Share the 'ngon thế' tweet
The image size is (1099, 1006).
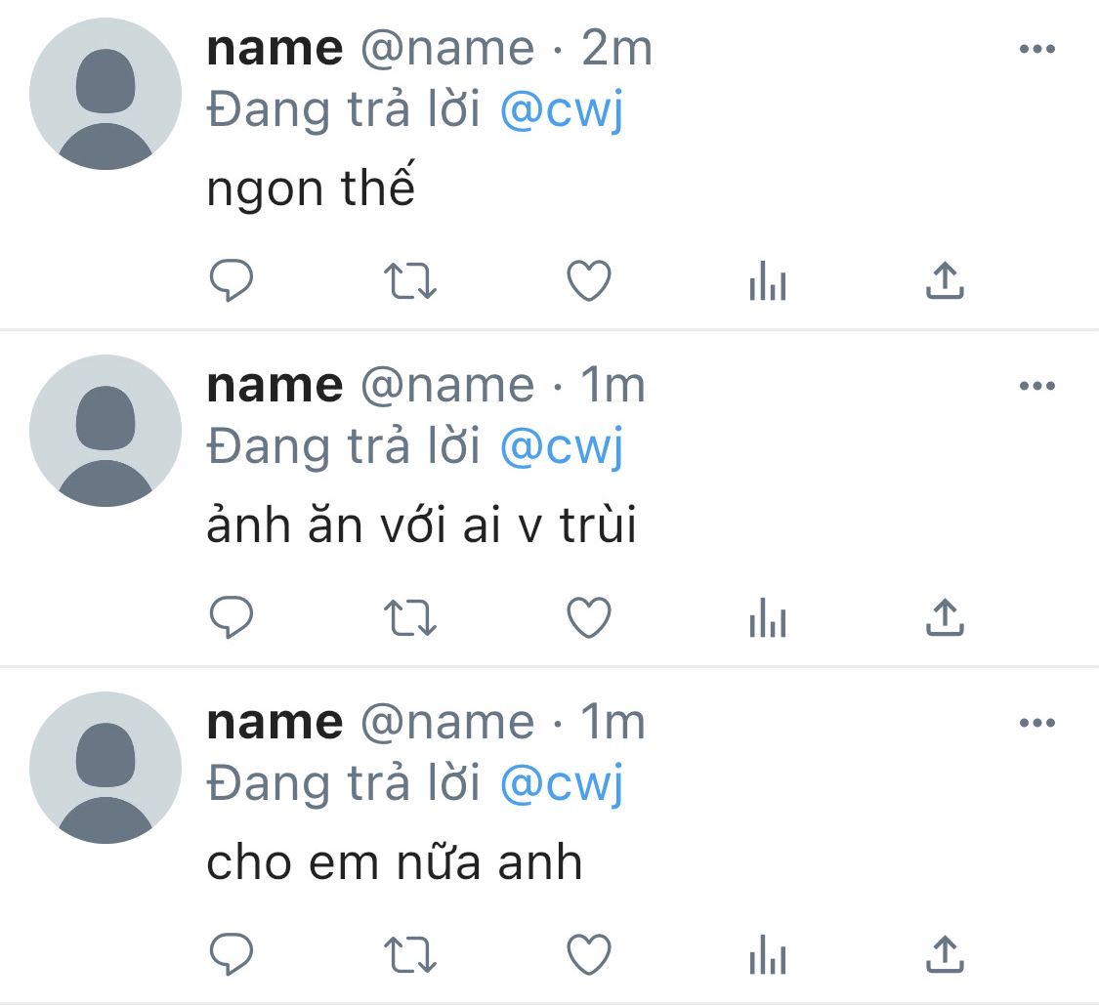tap(946, 280)
